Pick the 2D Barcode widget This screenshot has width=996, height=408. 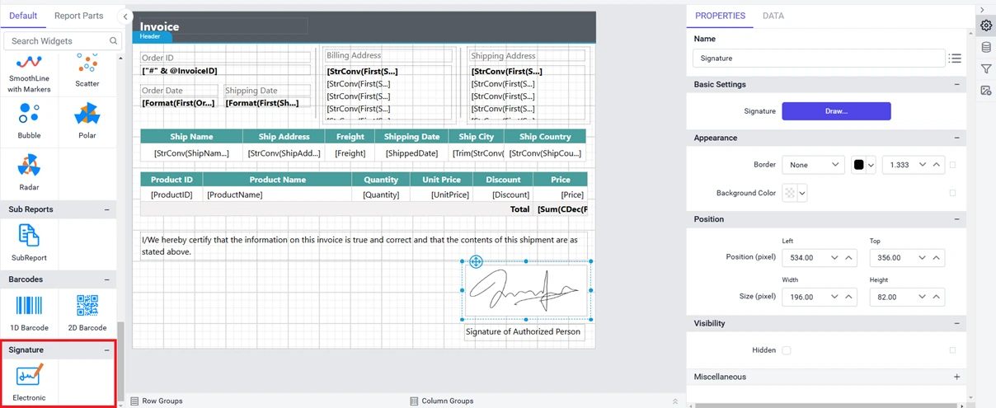pyautogui.click(x=87, y=311)
